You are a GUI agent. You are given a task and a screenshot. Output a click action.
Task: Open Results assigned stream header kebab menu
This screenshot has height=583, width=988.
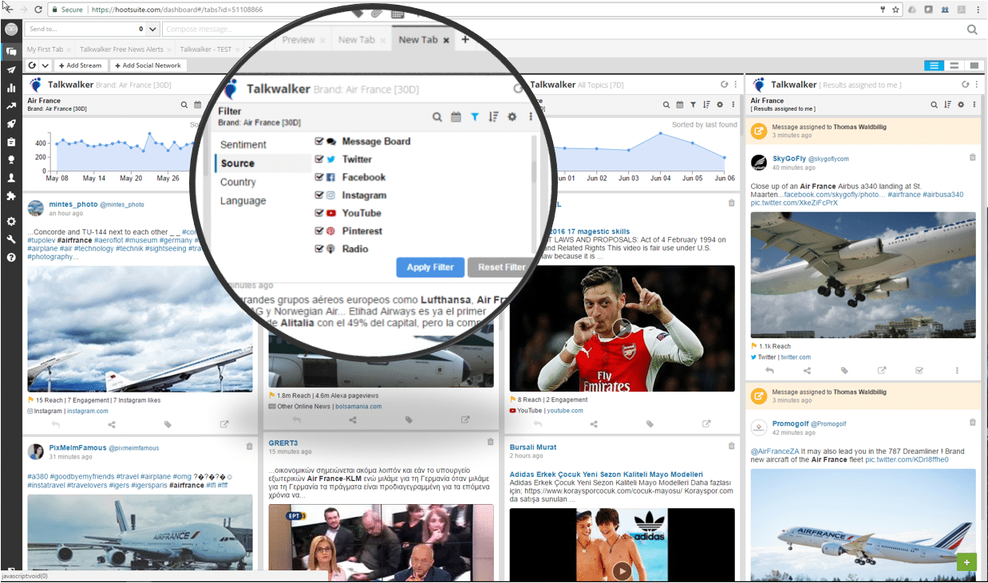pos(977,85)
